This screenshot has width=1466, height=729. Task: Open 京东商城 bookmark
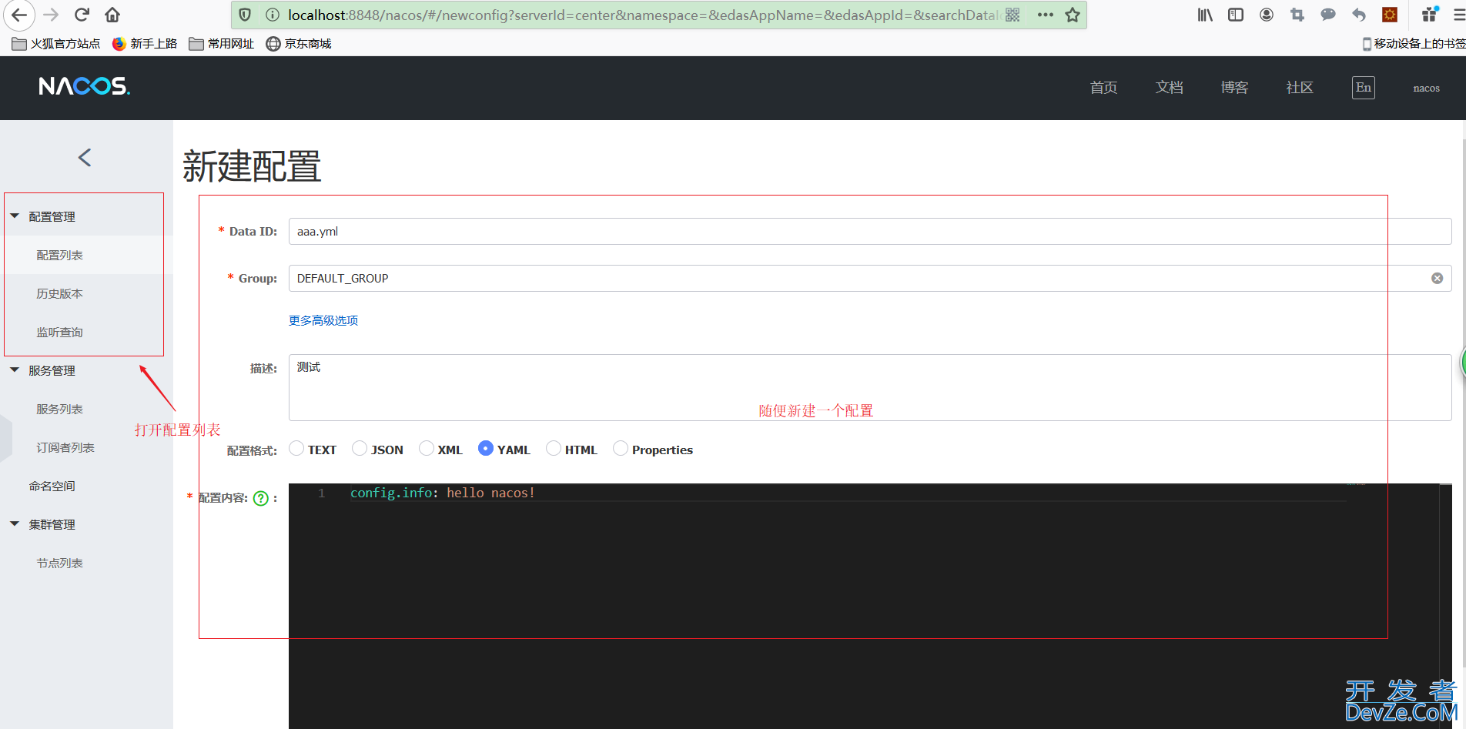pos(299,44)
